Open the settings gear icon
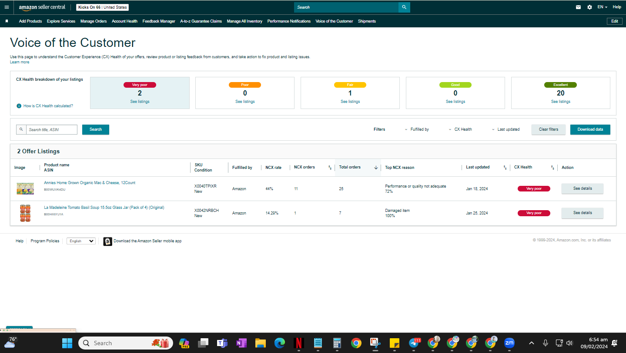The image size is (626, 353). click(589, 7)
